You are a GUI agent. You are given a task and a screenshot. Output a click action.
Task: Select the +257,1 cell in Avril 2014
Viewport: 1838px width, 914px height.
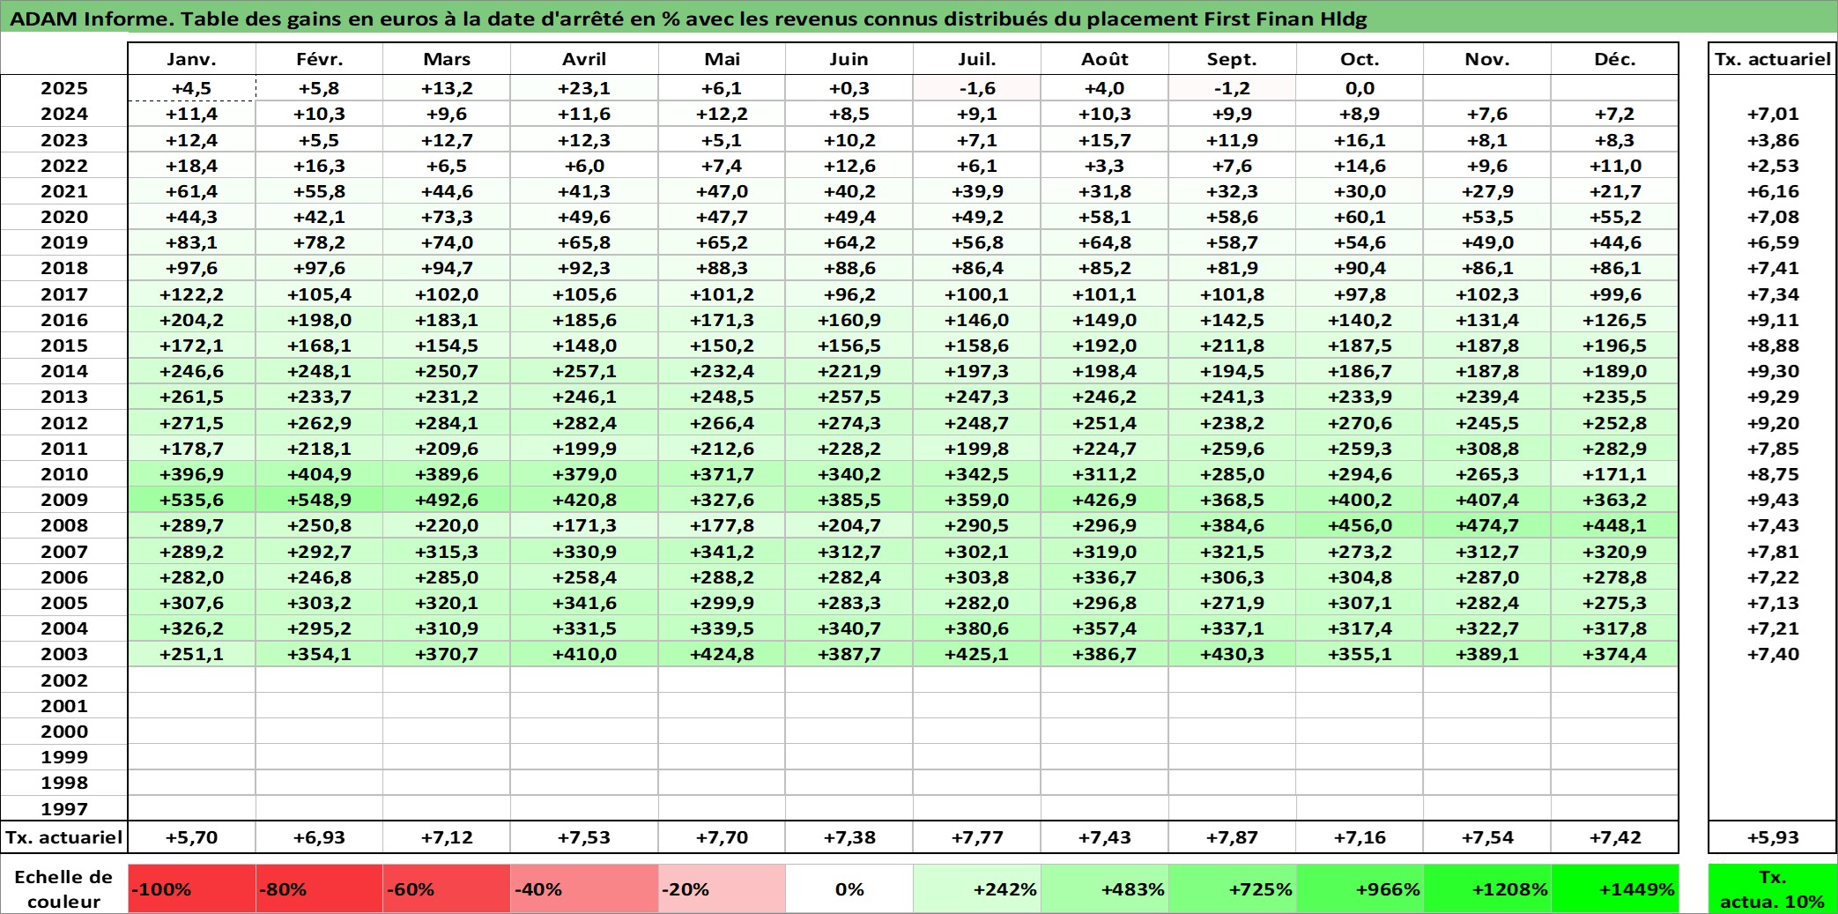pos(584,371)
